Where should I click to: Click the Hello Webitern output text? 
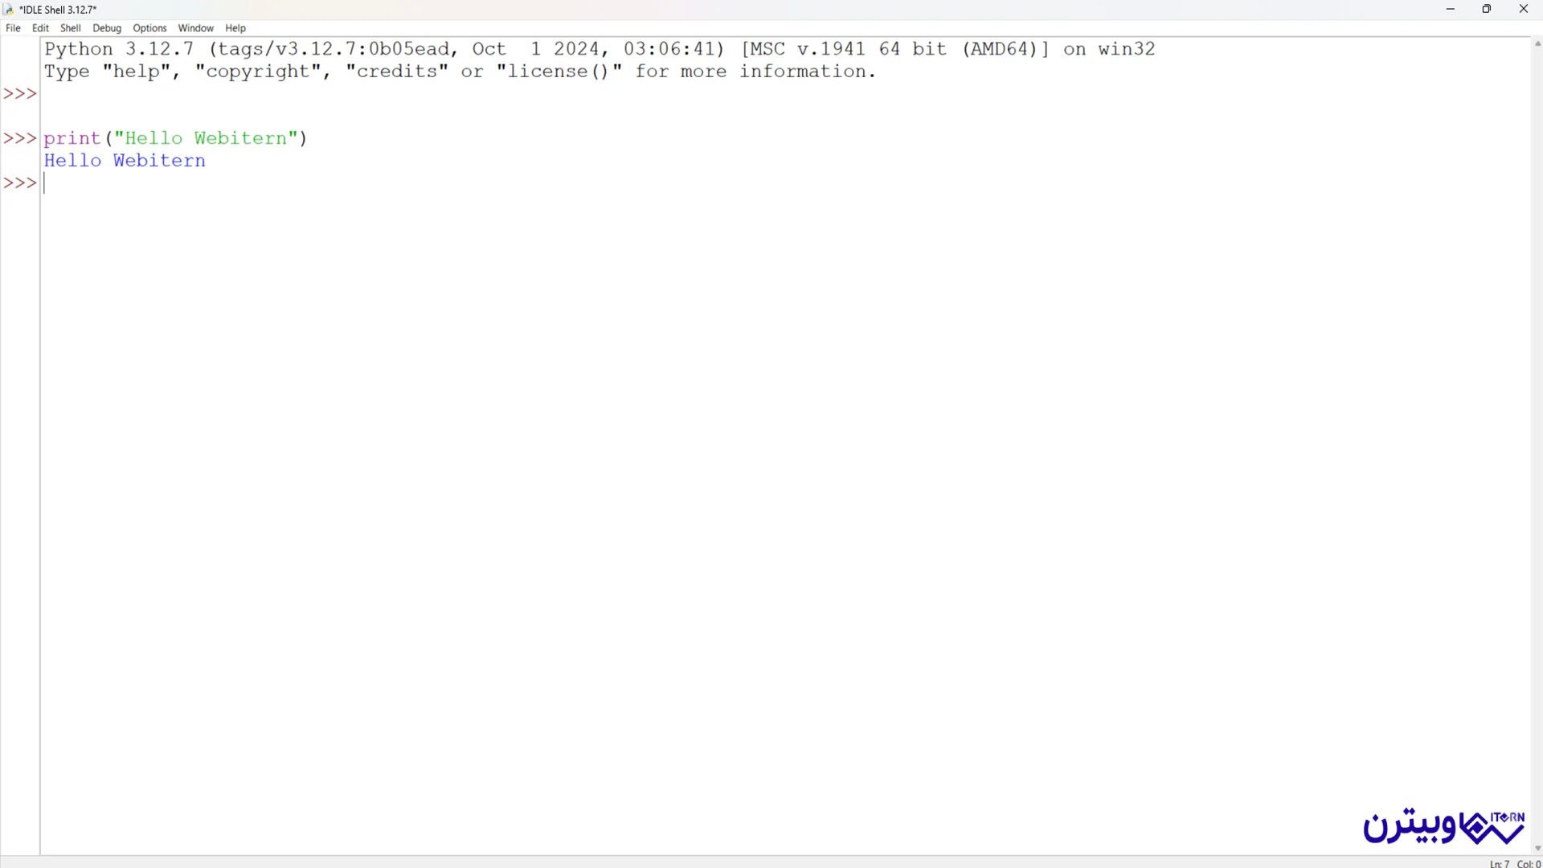point(124,160)
